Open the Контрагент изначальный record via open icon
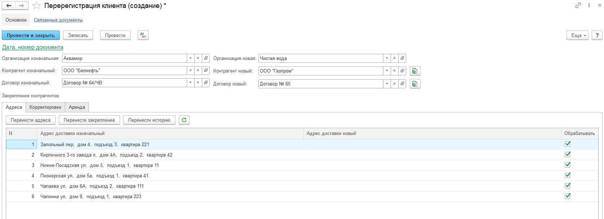 tap(206, 71)
